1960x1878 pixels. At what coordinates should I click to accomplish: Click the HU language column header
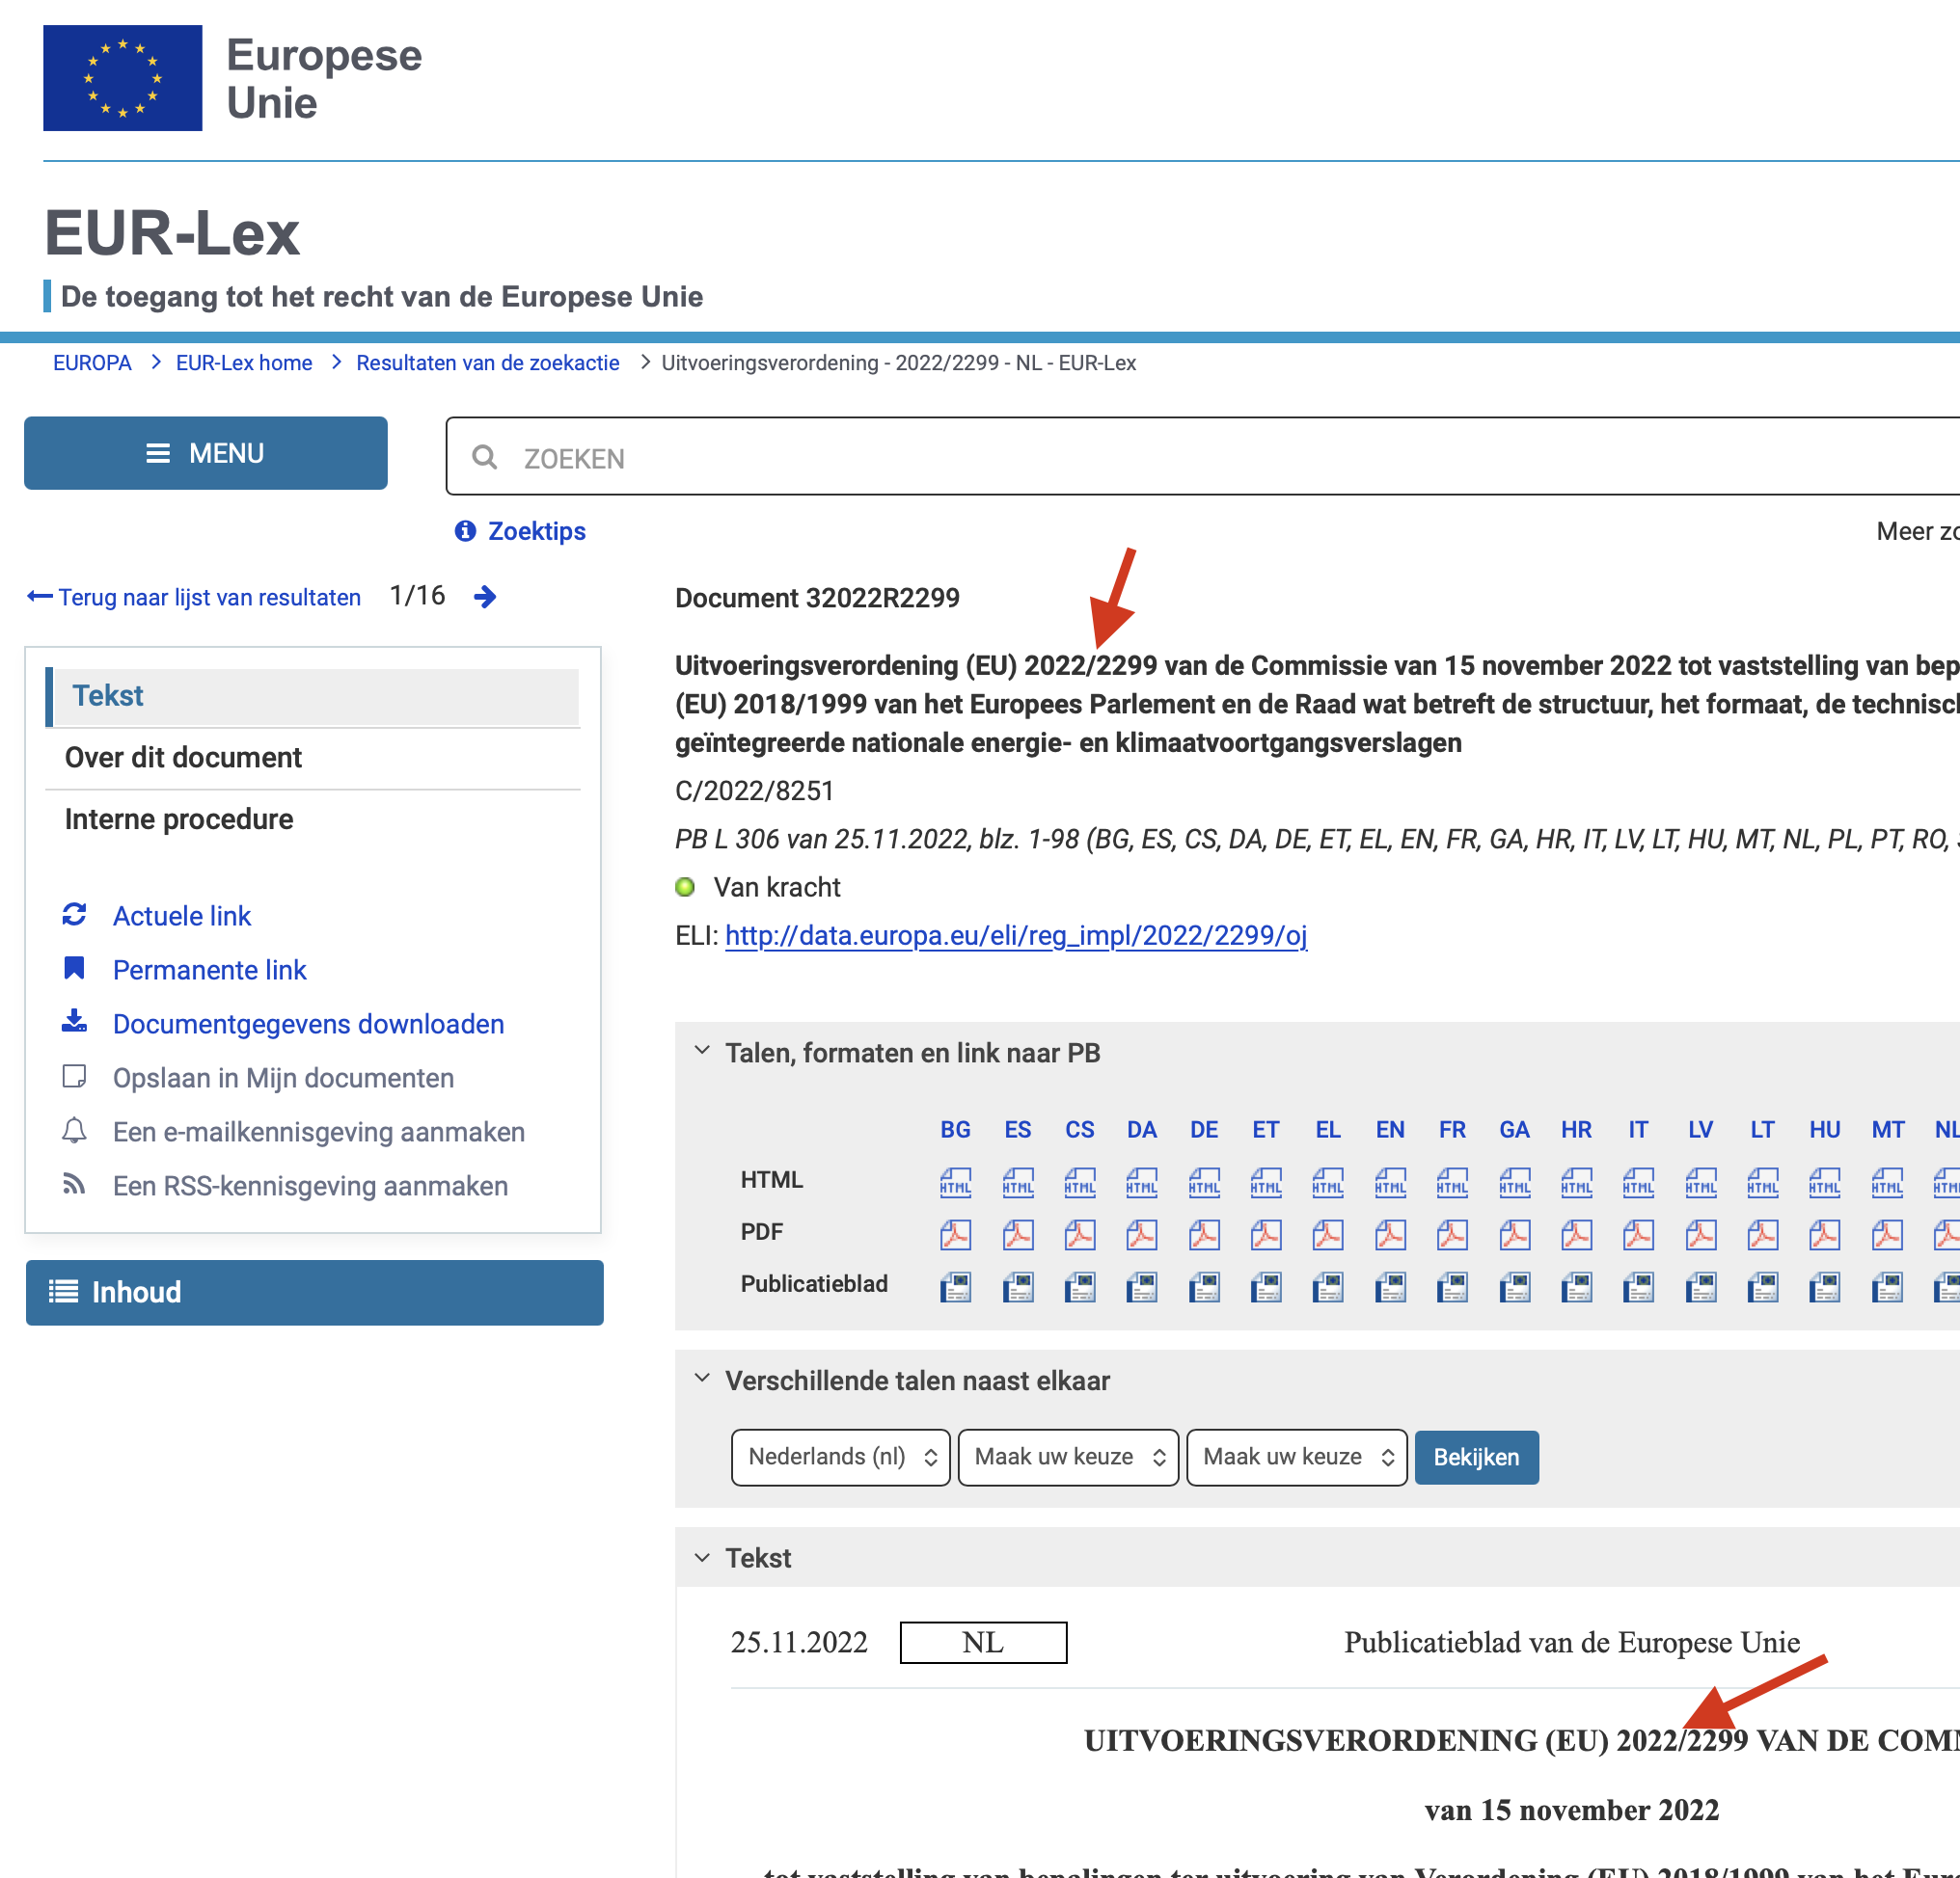[1825, 1129]
